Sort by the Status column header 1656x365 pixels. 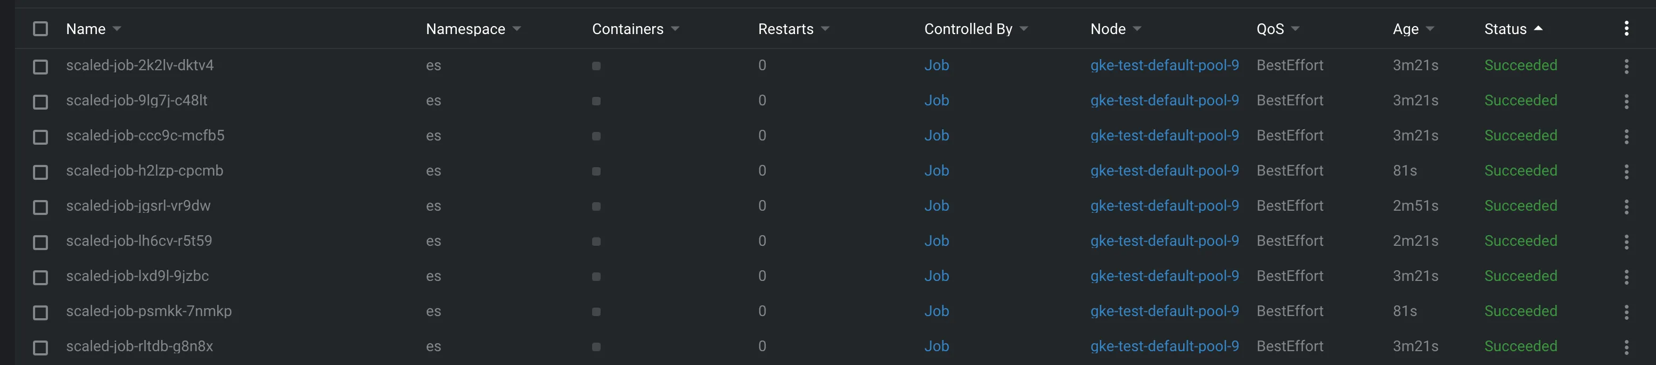click(1505, 29)
